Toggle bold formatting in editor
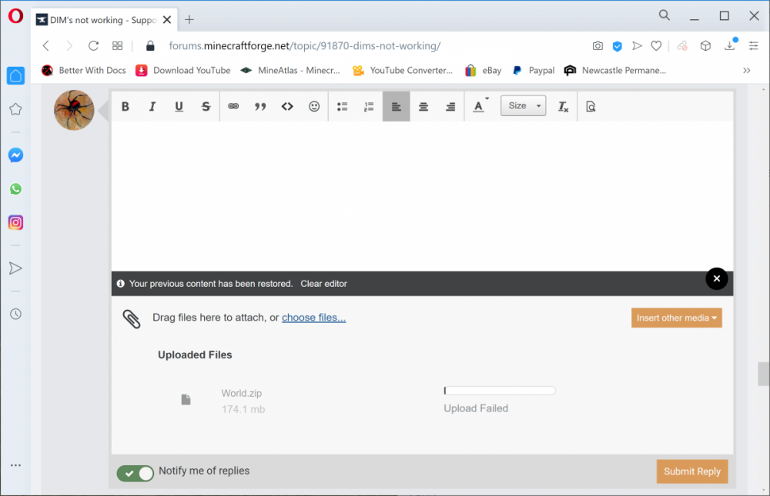Image resolution: width=770 pixels, height=496 pixels. pyautogui.click(x=126, y=106)
